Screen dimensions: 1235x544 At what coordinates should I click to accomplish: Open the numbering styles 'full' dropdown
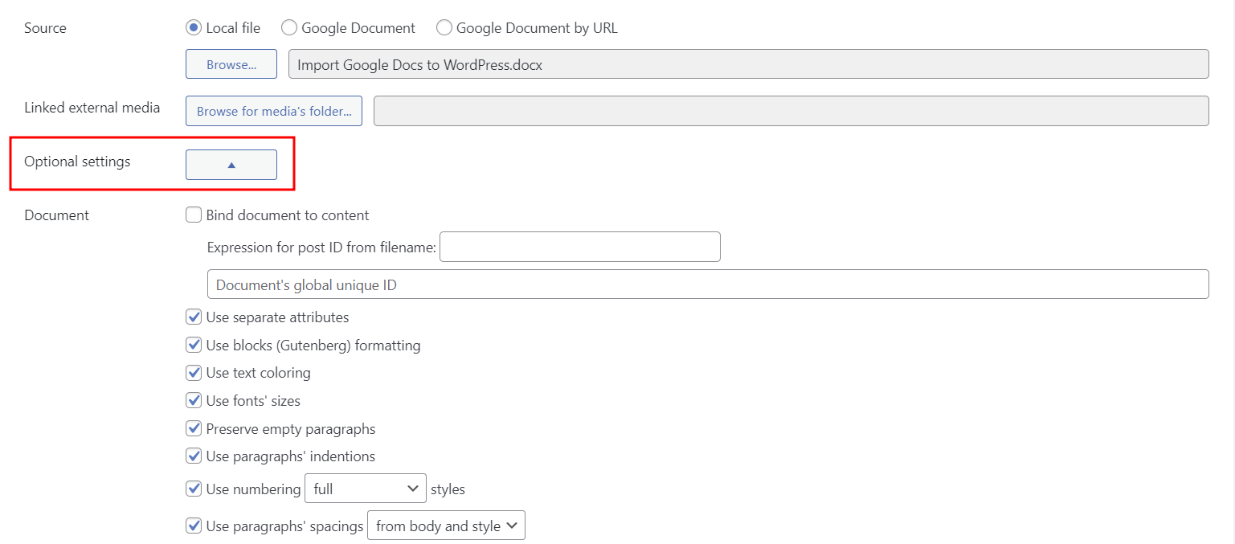[x=366, y=489]
